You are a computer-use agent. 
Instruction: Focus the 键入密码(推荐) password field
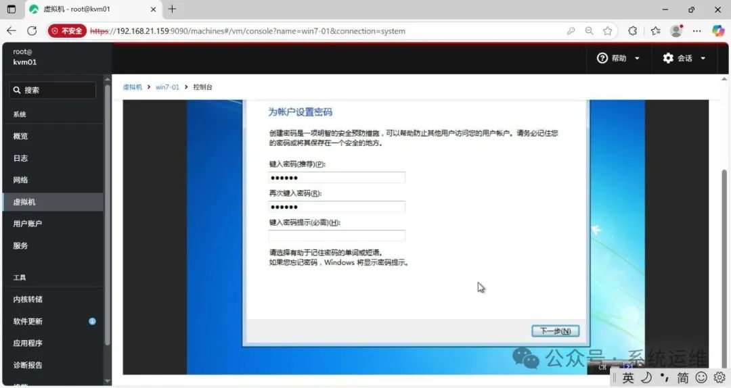tap(336, 178)
